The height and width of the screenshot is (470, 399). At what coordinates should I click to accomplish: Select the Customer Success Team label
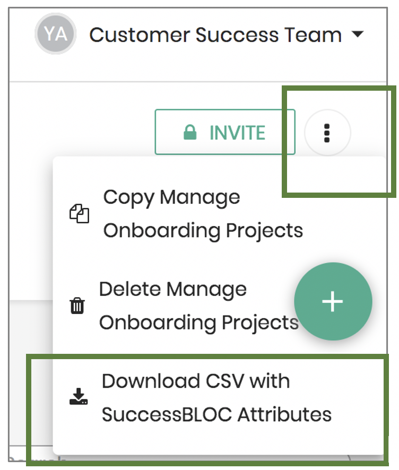(215, 35)
